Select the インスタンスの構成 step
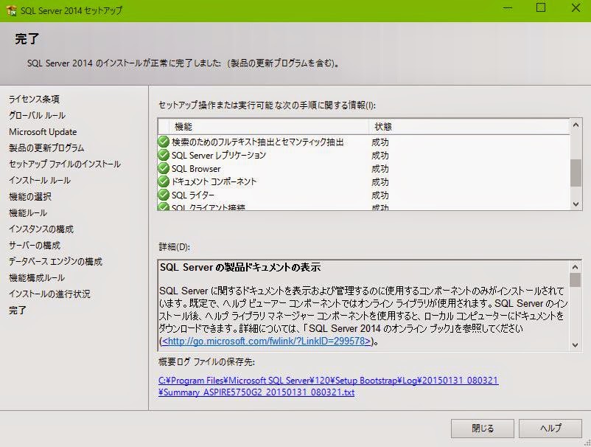Screen dimensions: 591x447 click(x=41, y=229)
